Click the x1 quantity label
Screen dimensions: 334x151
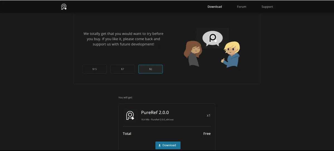[x=208, y=115]
